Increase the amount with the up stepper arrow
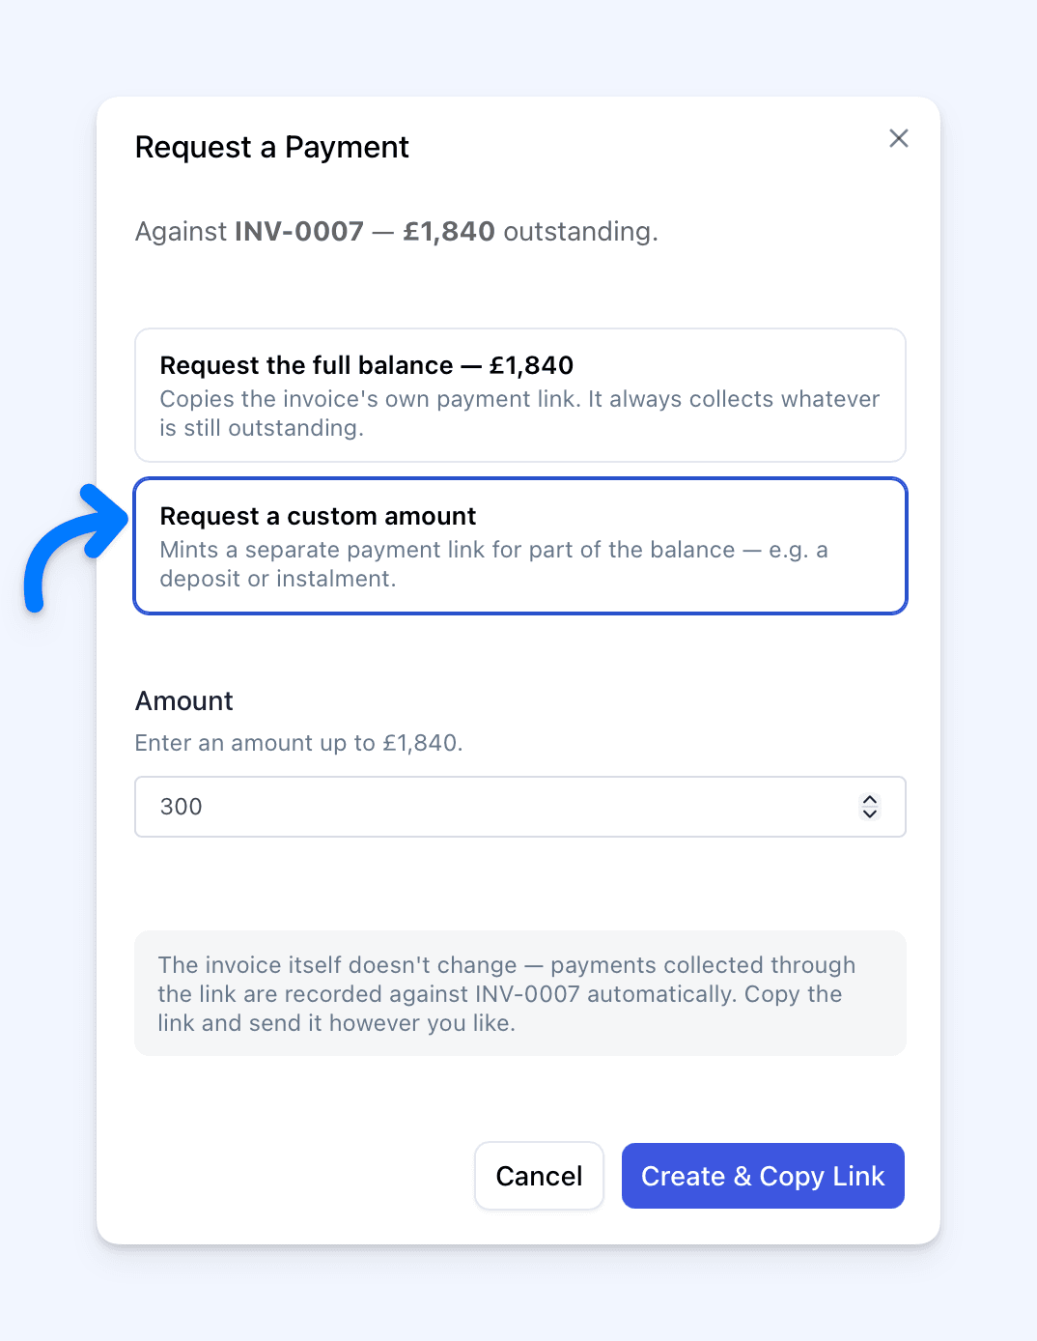 (x=870, y=800)
